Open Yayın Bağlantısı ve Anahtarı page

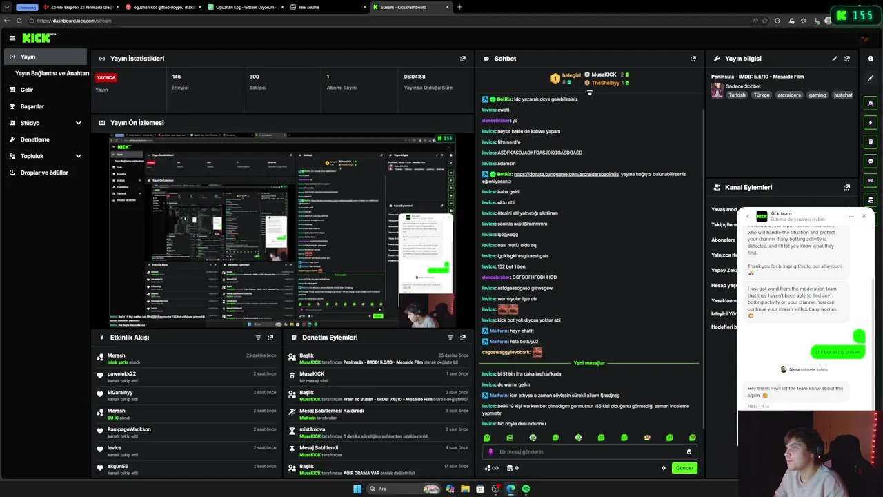tap(52, 73)
